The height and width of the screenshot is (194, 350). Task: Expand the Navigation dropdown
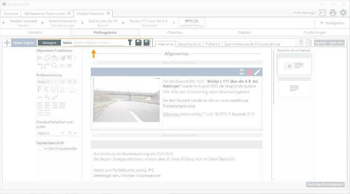tap(332, 23)
